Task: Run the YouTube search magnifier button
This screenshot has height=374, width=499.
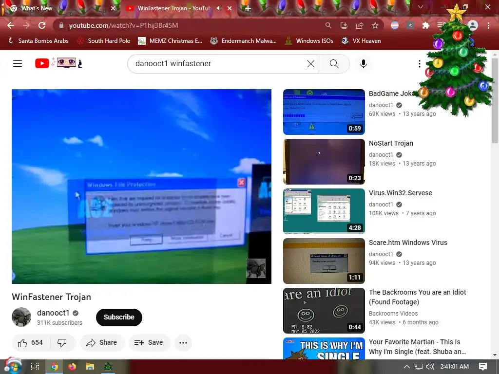Action: point(334,64)
